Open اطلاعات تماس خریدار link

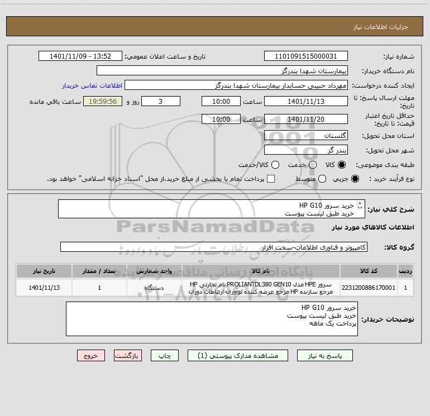pos(92,85)
